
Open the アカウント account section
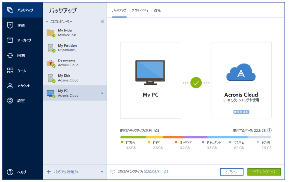[x=23, y=85]
